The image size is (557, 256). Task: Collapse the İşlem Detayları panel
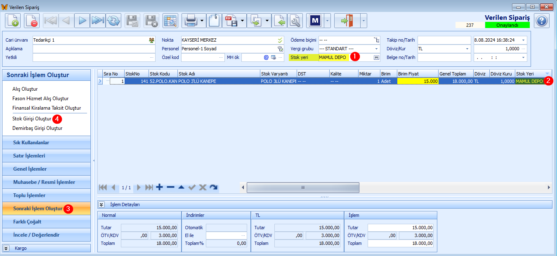101,204
